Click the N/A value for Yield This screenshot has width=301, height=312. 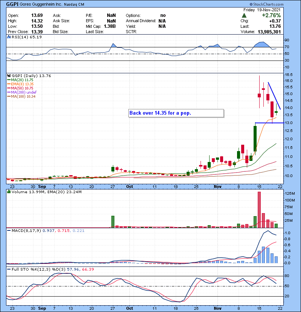click(162, 26)
